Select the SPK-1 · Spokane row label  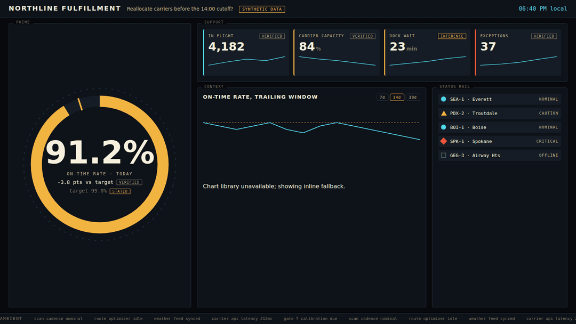[470, 141]
